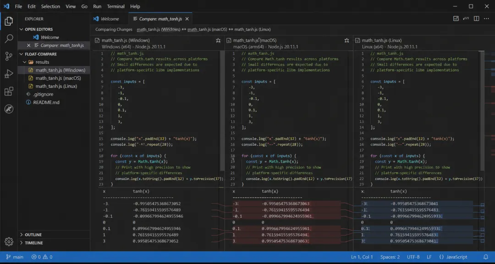495x264 pixels.
Task: Pin the math_tanh.js (macOS) pane
Action: [346, 40]
